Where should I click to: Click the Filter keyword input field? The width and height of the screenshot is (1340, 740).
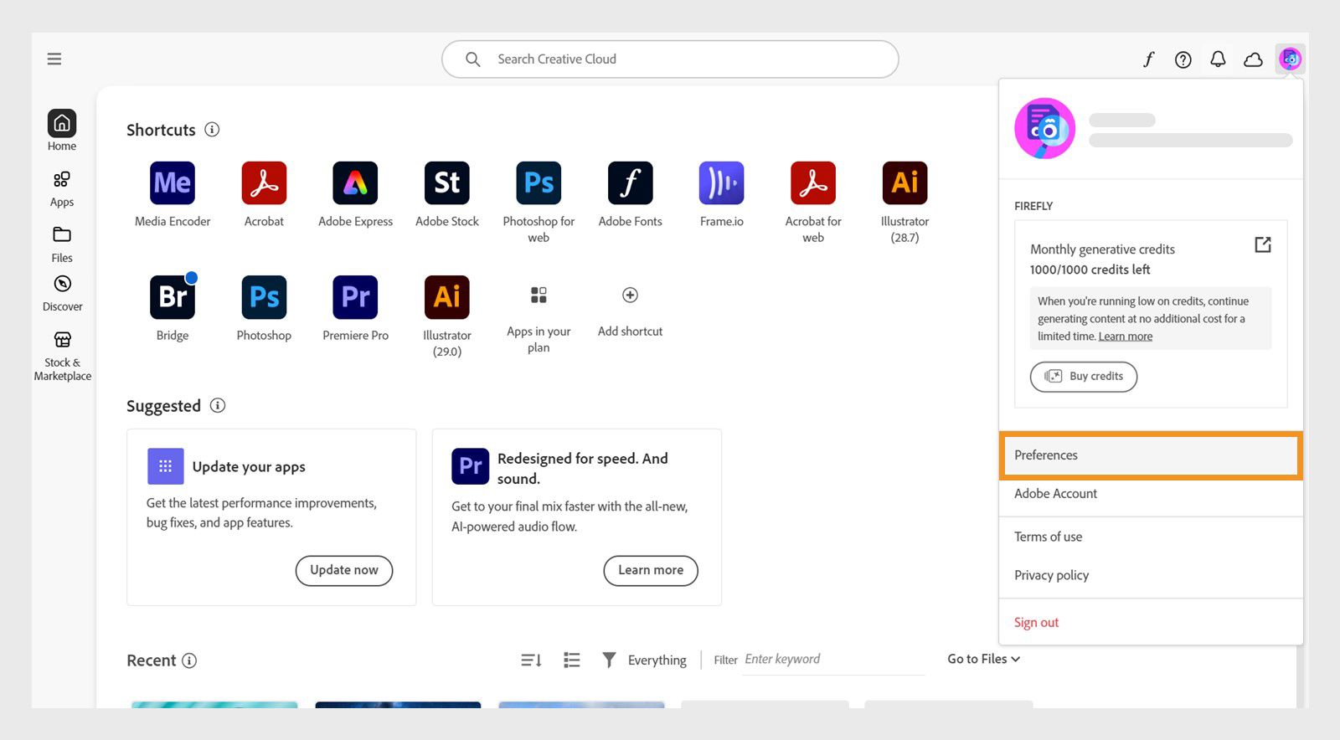click(833, 660)
